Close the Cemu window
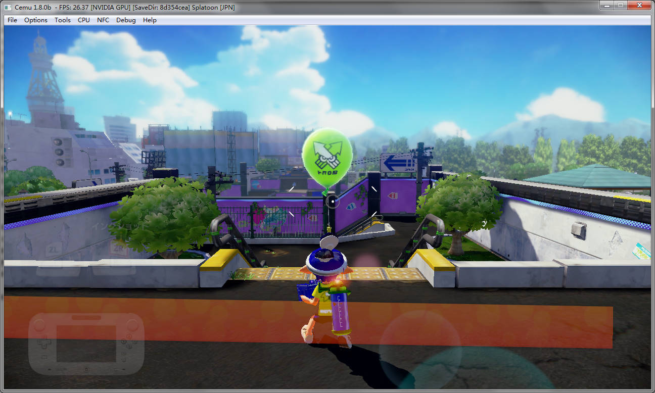655x393 pixels. 638,5
